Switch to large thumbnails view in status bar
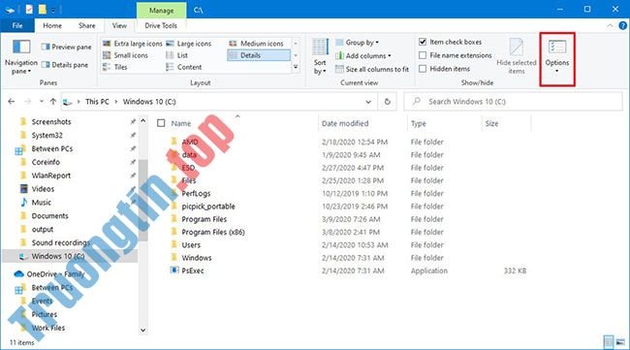This screenshot has width=630, height=350. point(620,343)
